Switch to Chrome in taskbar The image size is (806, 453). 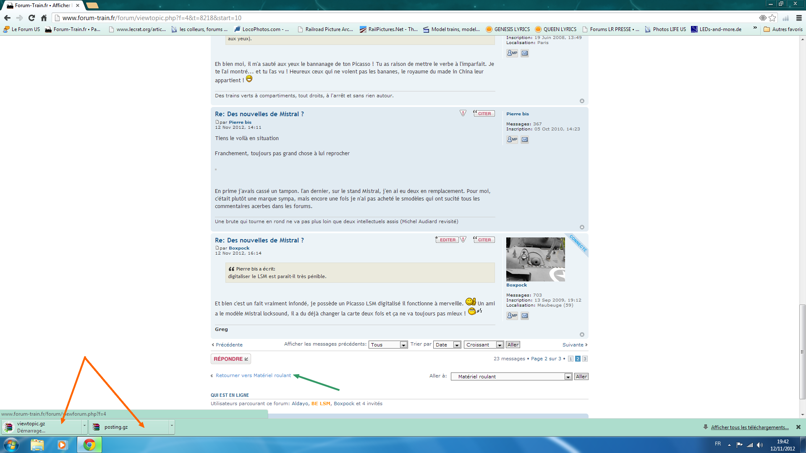[x=89, y=445]
